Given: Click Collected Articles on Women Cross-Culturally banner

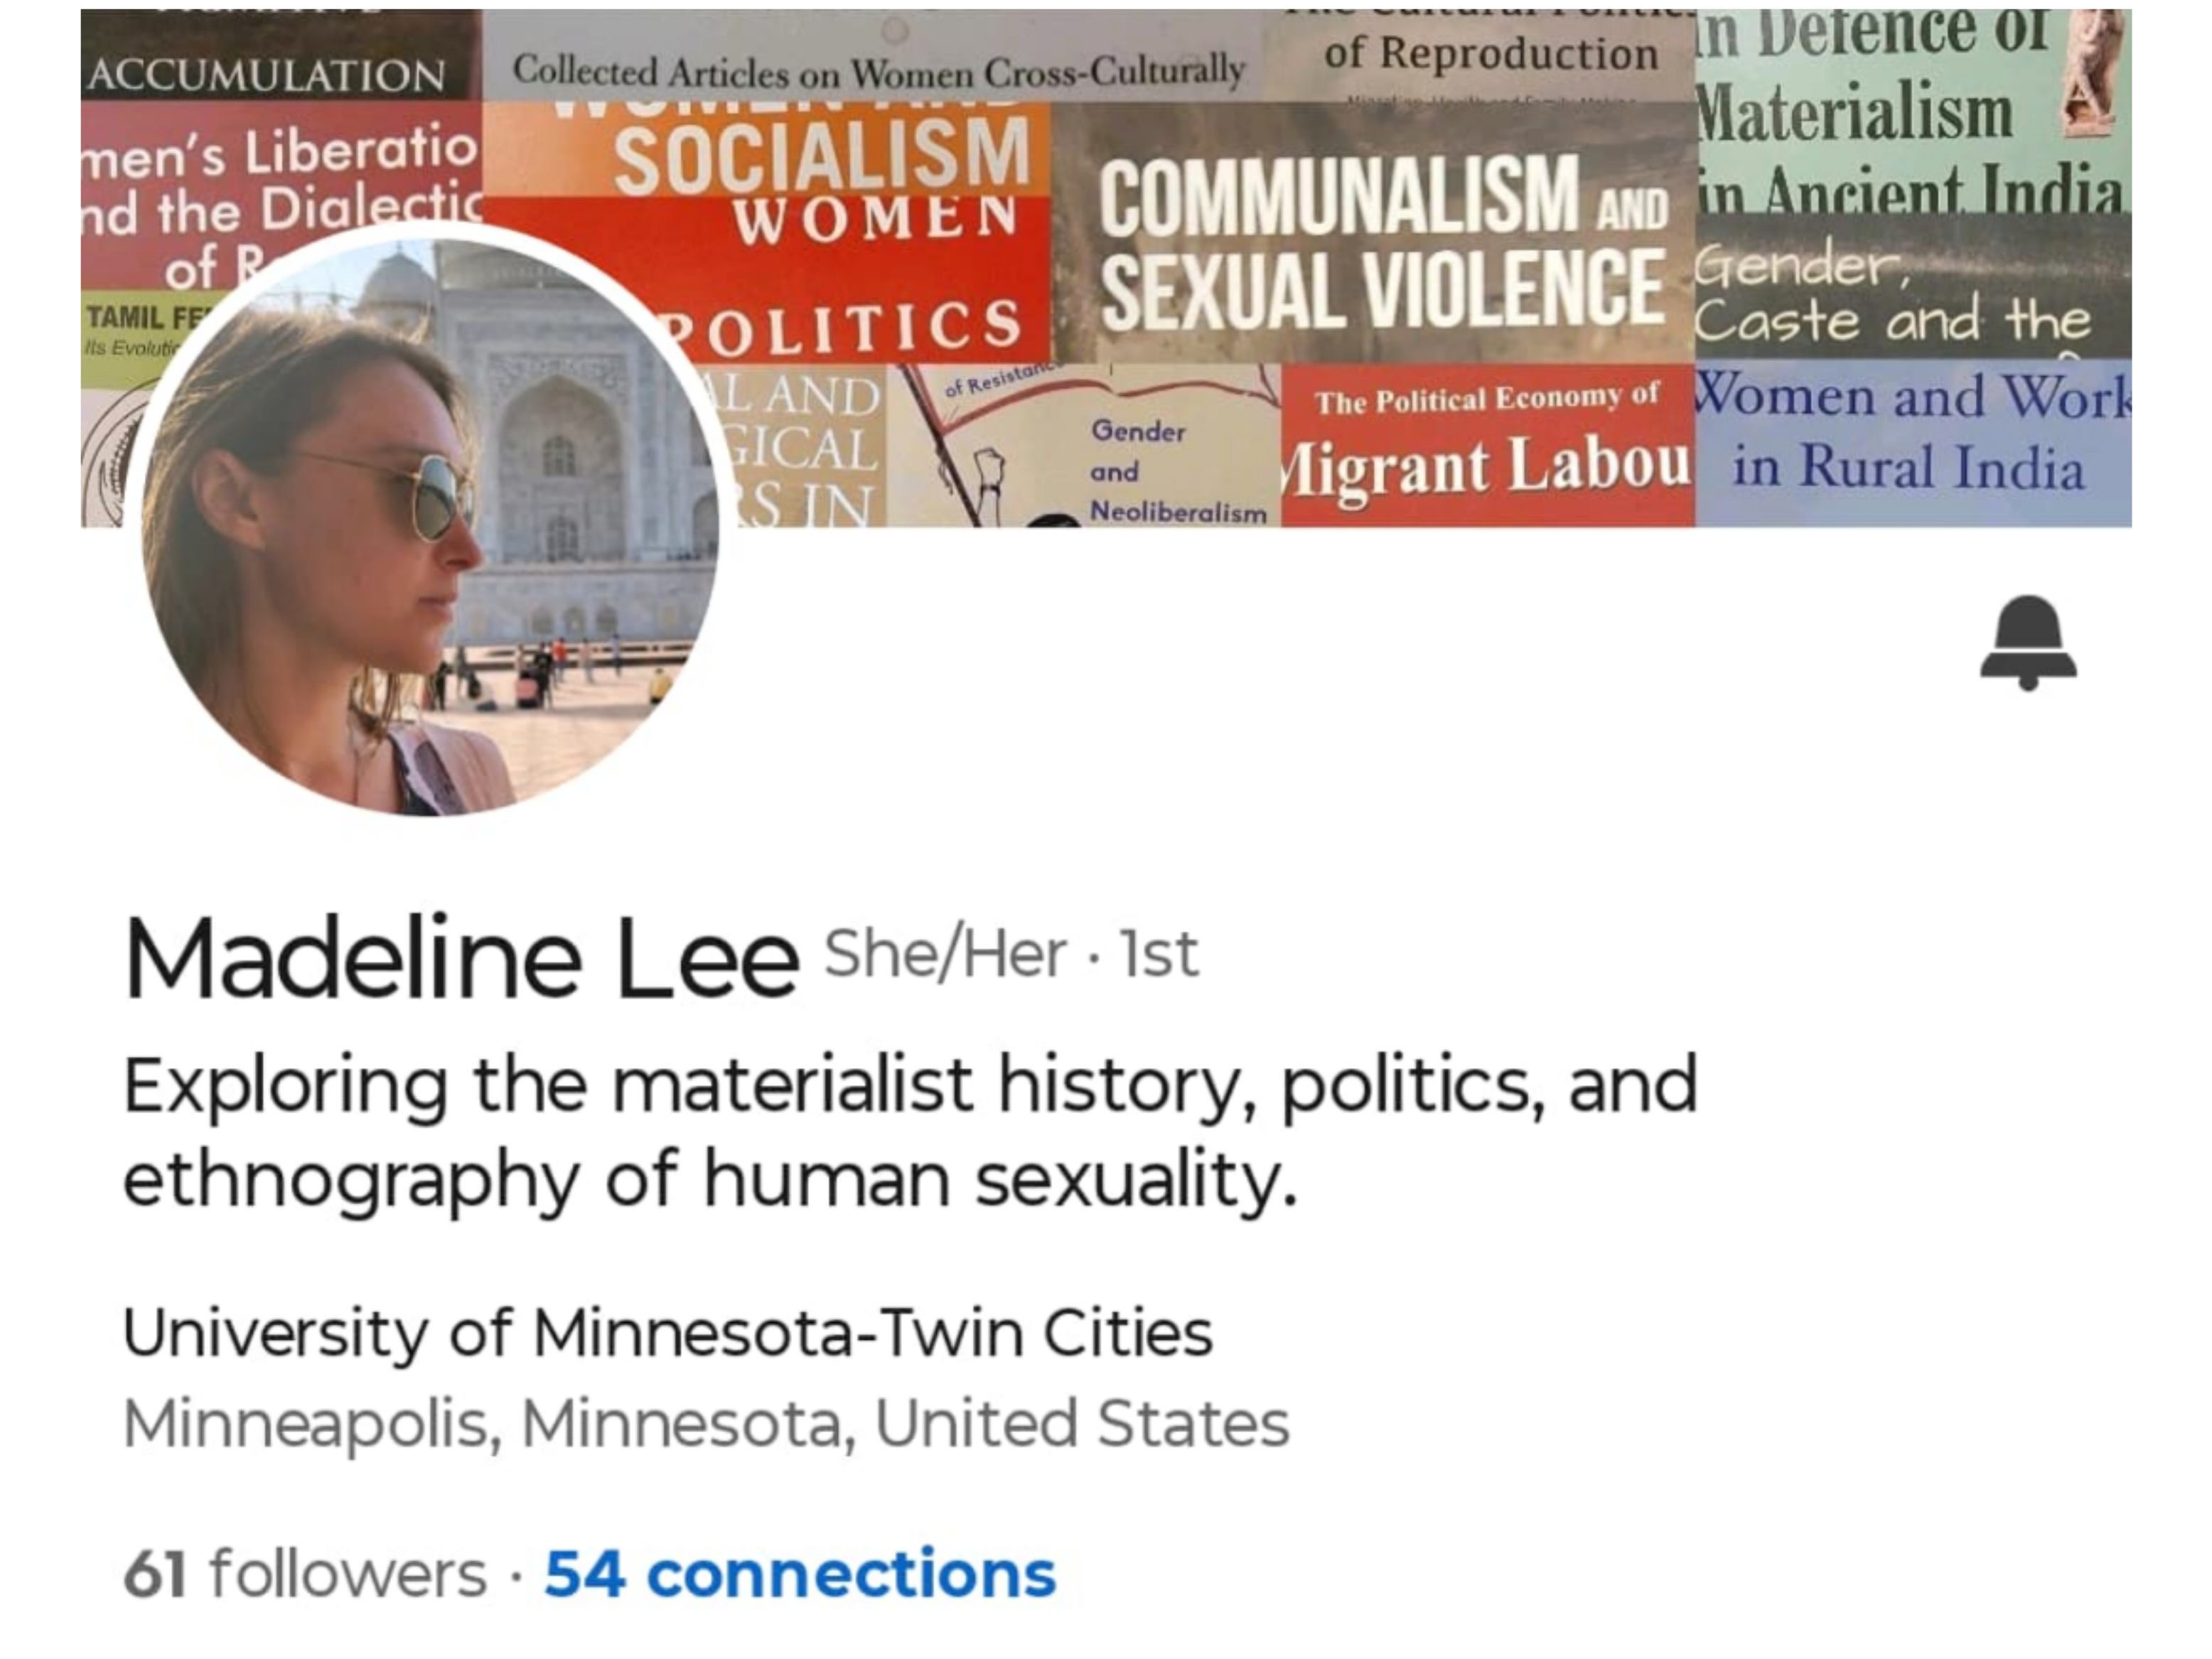Looking at the screenshot, I should pyautogui.click(x=877, y=70).
